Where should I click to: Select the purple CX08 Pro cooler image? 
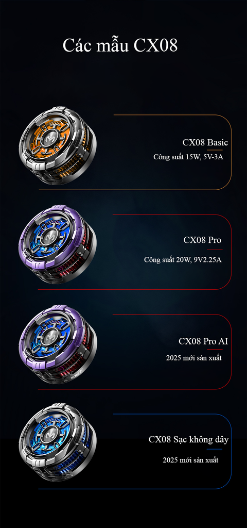click(x=58, y=244)
